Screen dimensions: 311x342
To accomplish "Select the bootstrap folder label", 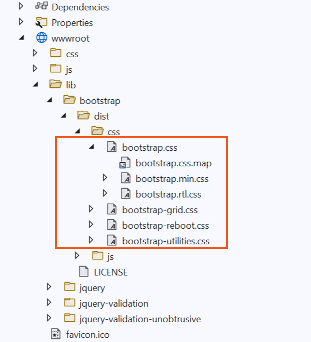I will [100, 101].
